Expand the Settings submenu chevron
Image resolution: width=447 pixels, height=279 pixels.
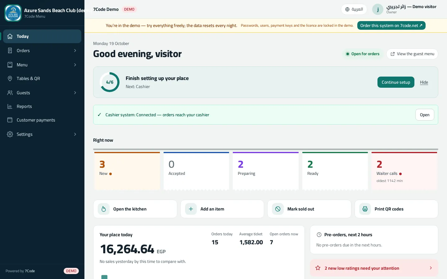click(x=75, y=134)
